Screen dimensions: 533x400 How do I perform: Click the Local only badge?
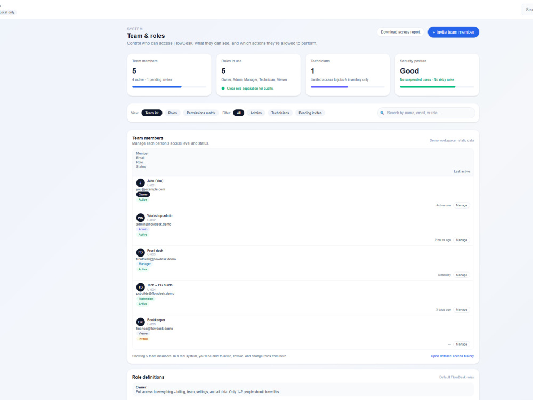[x=7, y=12]
